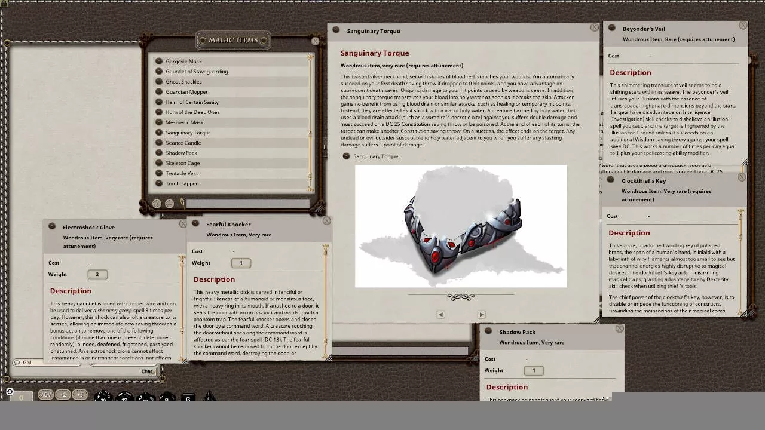Click link icon in Clockthief's Key window
This screenshot has width=765, height=430.
(x=610, y=180)
